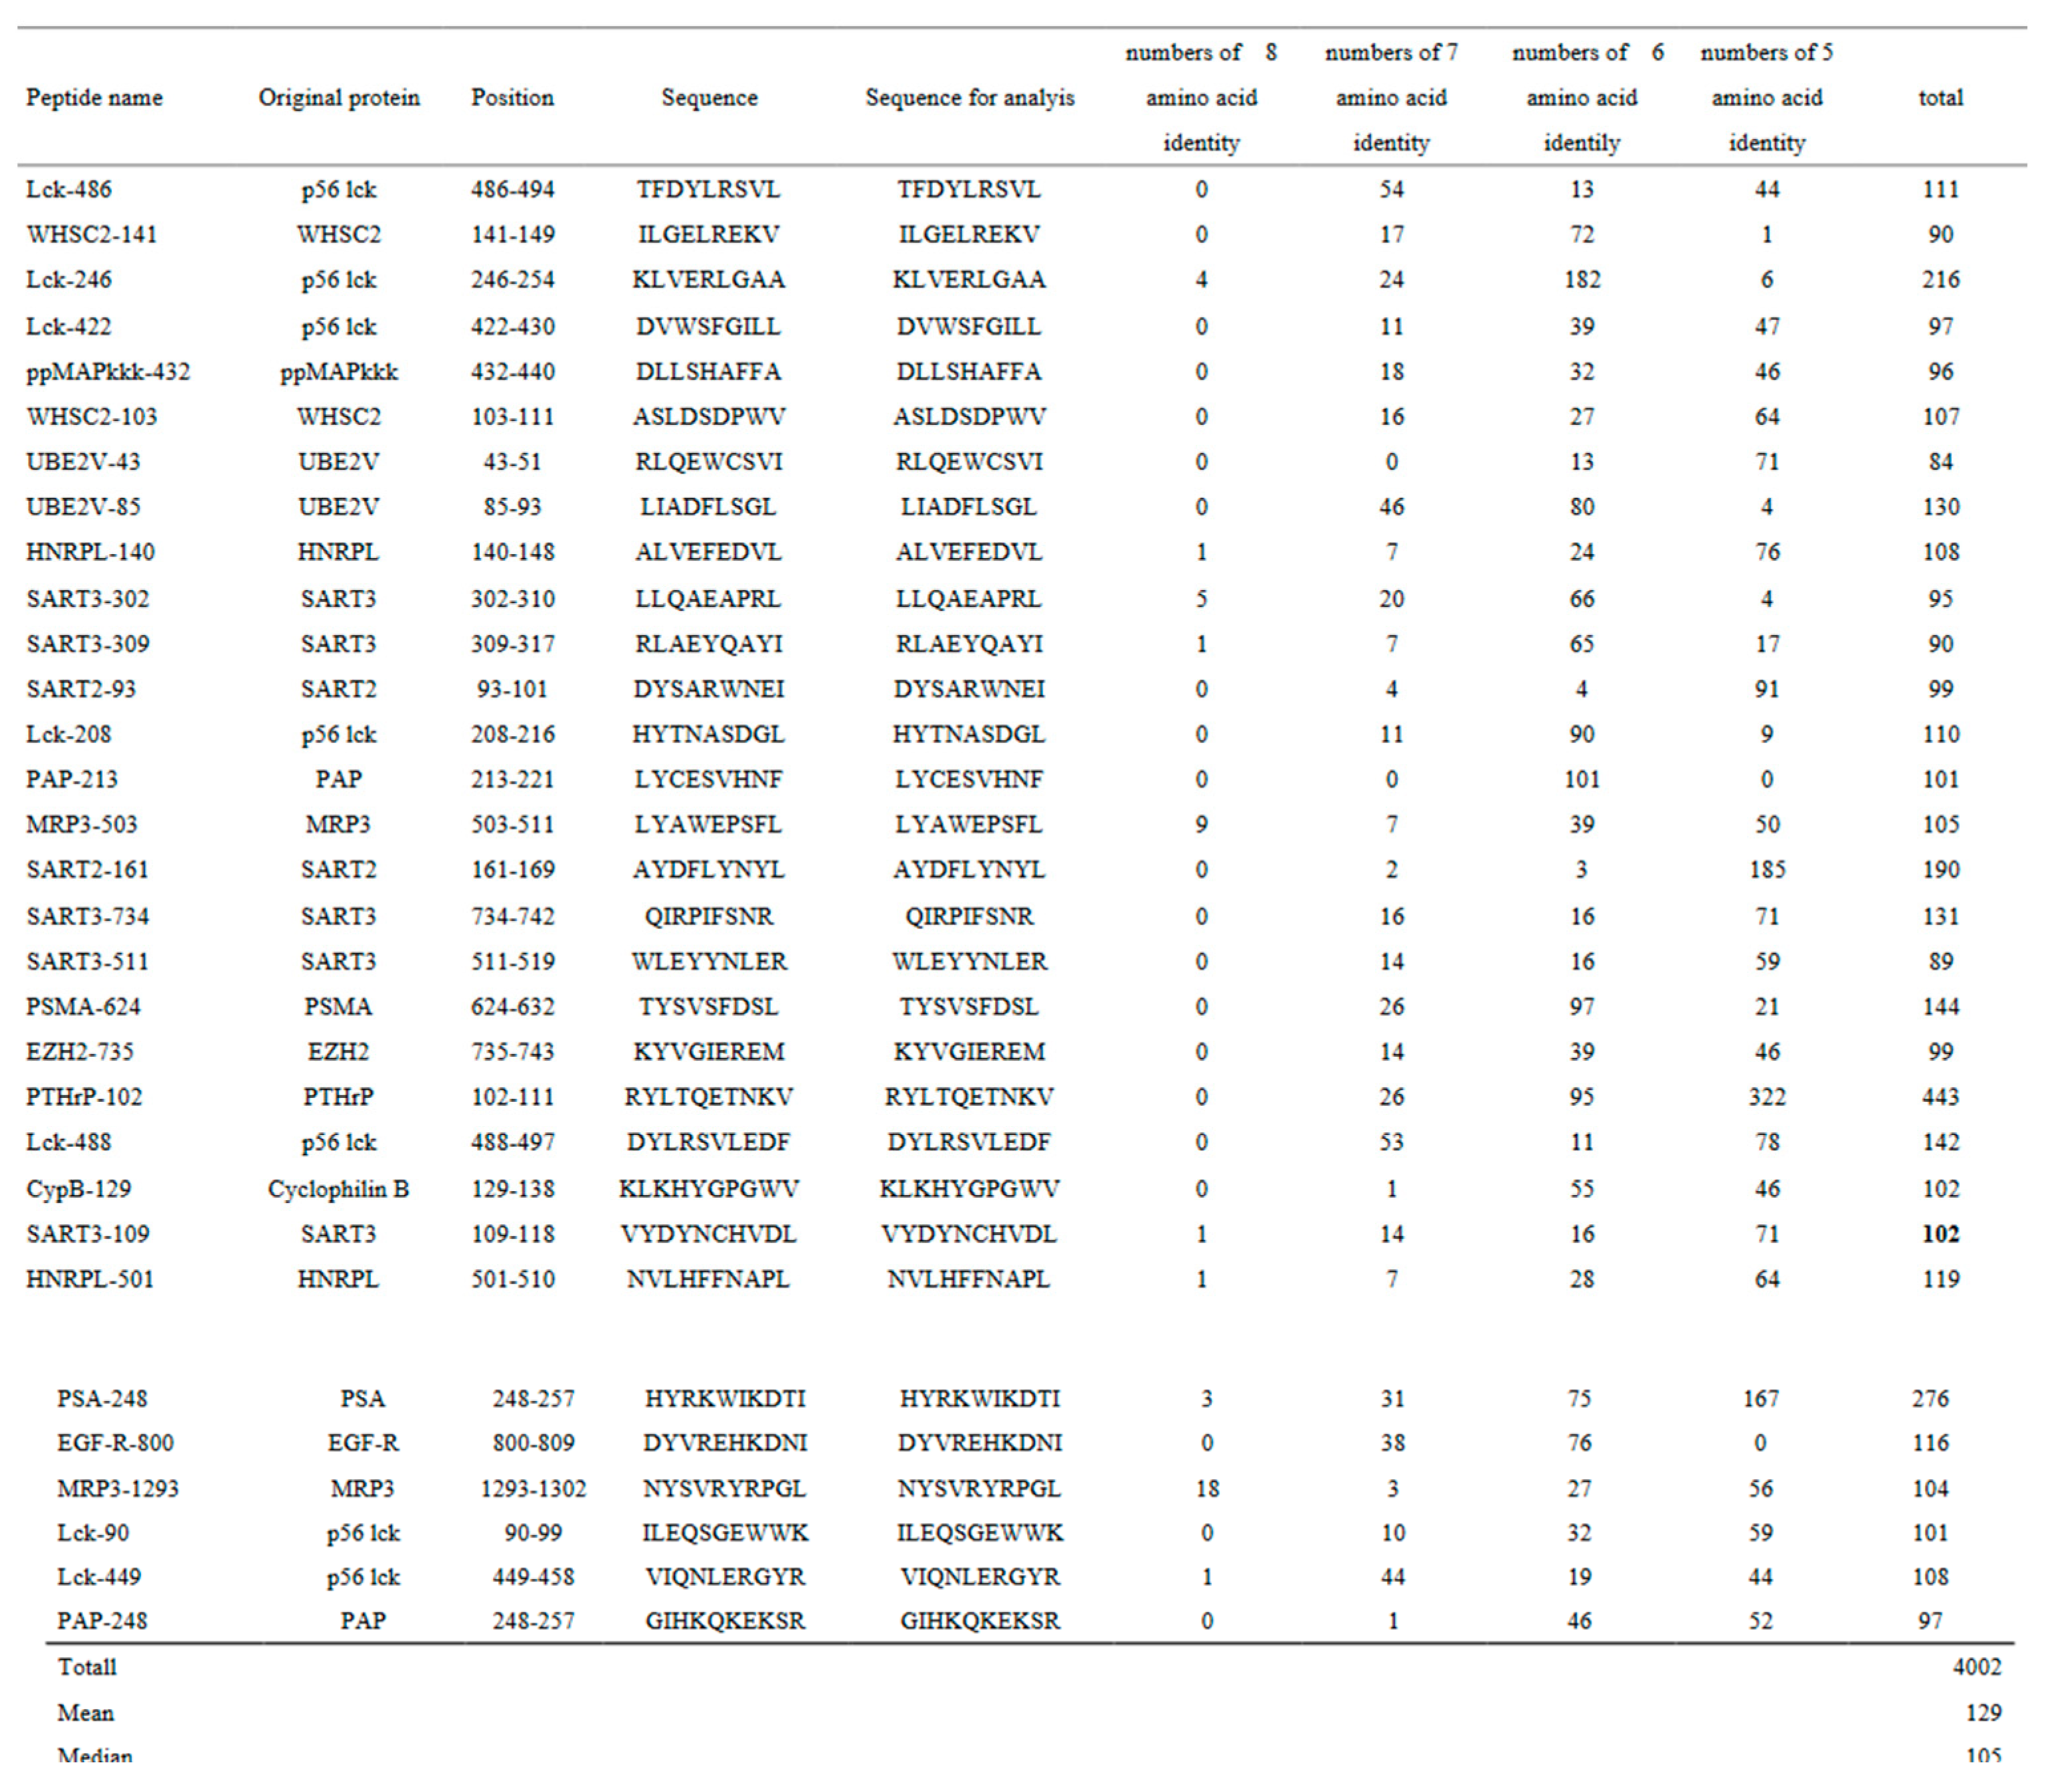This screenshot has width=2045, height=1792.
Task: Click the ppMAPkkk-432 peptide name
Action: (108, 372)
